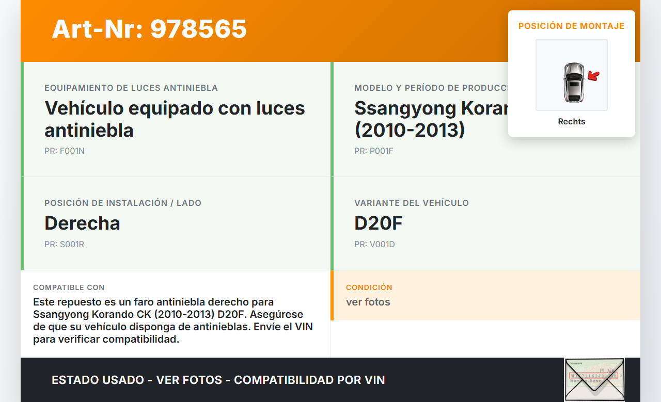Click the car top-view mounting position image

572,75
